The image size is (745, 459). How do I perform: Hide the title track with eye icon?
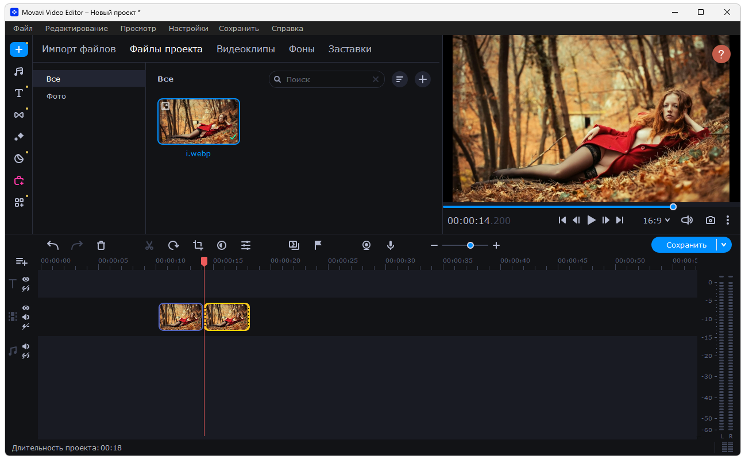(x=26, y=279)
